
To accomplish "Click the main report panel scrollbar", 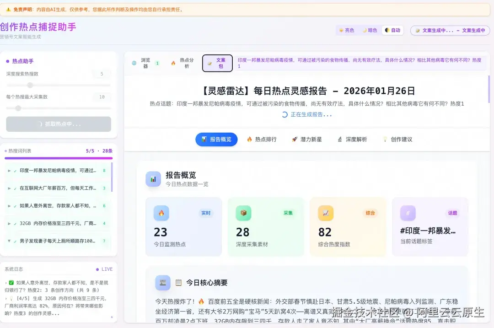I will tap(489, 89).
